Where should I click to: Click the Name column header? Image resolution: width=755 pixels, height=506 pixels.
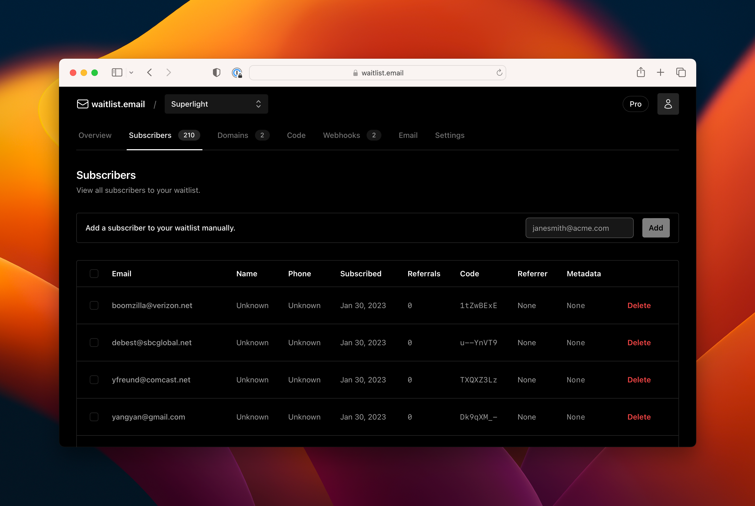coord(247,274)
